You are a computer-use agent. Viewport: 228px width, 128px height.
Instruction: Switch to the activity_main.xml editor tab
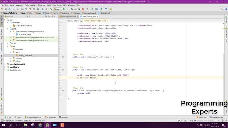[x=69, y=17]
